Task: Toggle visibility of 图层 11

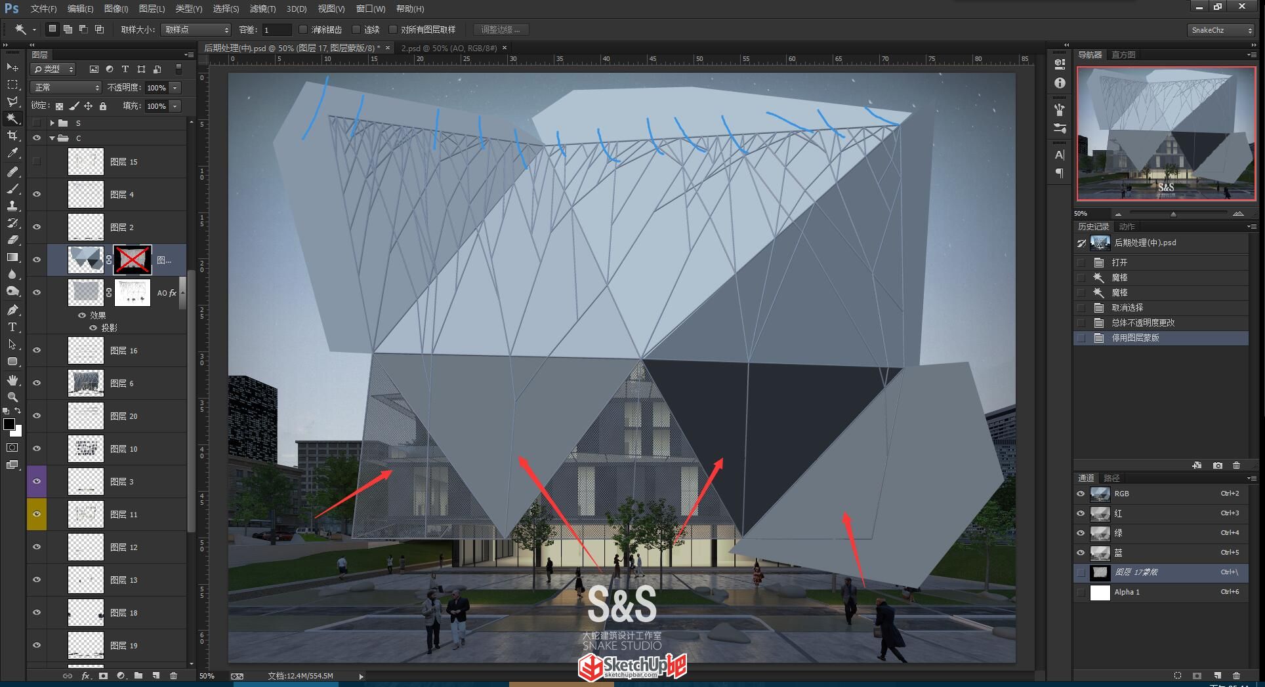Action: pyautogui.click(x=37, y=514)
